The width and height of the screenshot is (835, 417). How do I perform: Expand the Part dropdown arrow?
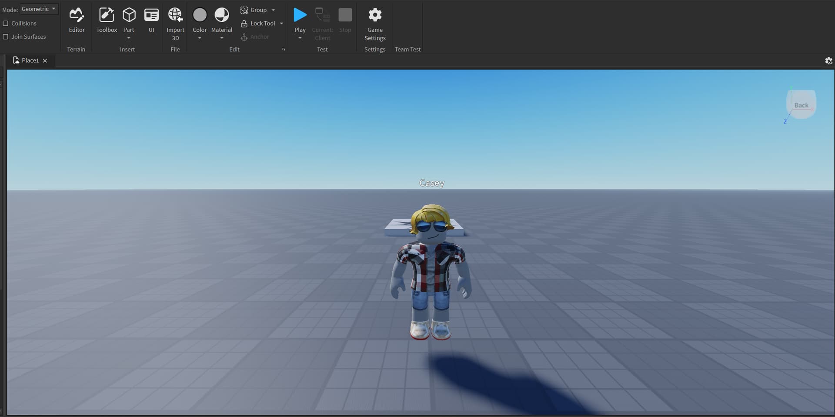point(129,38)
